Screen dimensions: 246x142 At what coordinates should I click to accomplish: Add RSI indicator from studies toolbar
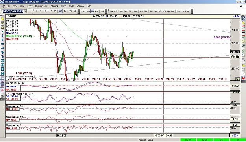point(141,11)
